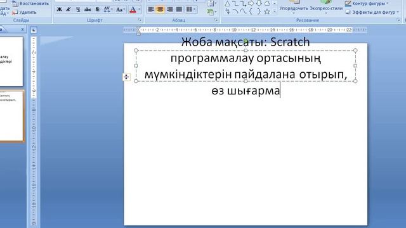Justify the paragraph text
Image resolution: width=406 pixels, height=228 pixels.
(x=179, y=9)
